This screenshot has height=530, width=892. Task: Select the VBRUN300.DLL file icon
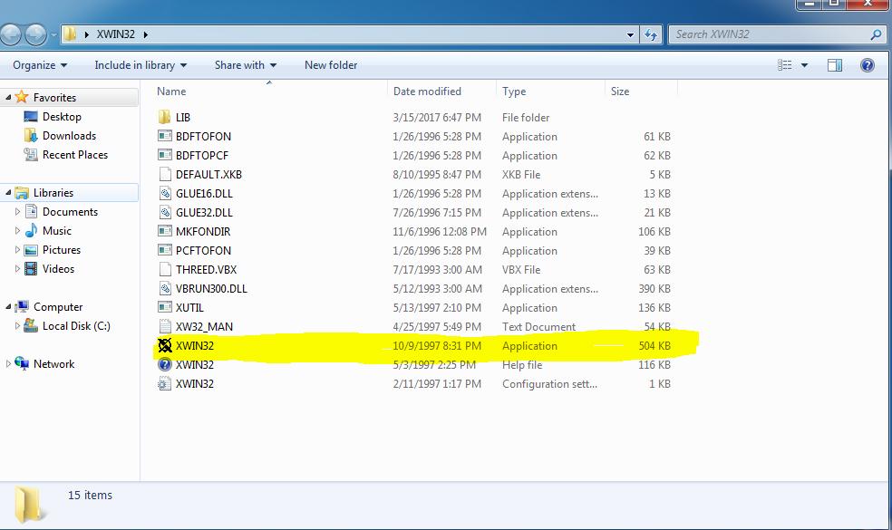coord(164,288)
